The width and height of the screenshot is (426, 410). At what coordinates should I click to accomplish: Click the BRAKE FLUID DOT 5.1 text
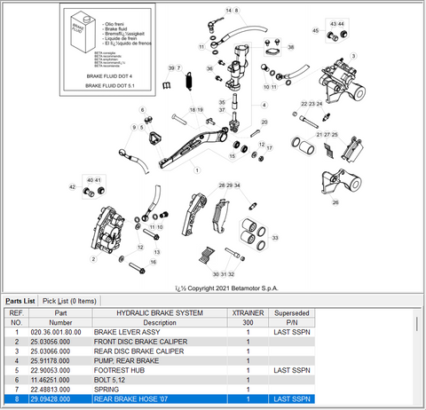[x=110, y=86]
